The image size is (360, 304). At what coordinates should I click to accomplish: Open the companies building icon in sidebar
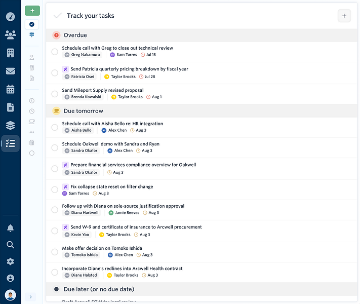(10, 53)
